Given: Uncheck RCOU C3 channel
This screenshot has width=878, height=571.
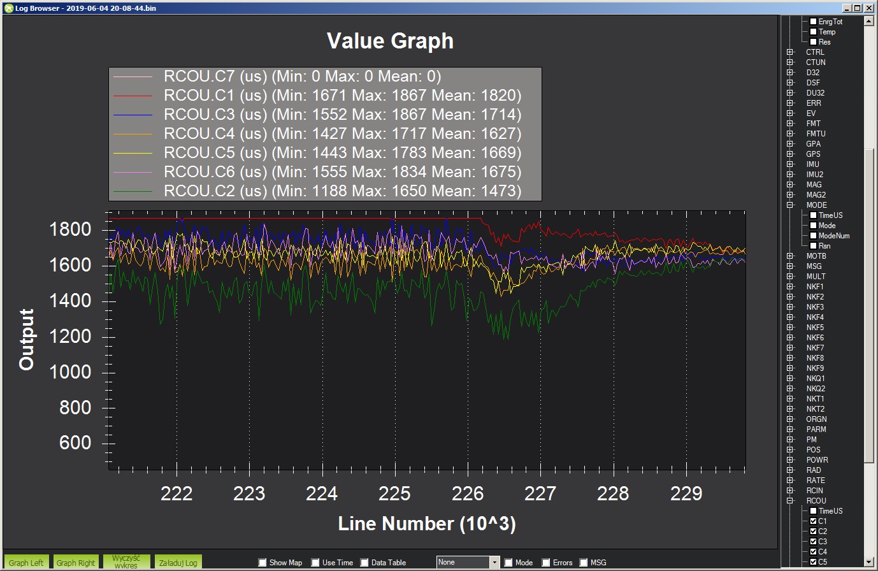Looking at the screenshot, I should coord(814,541).
